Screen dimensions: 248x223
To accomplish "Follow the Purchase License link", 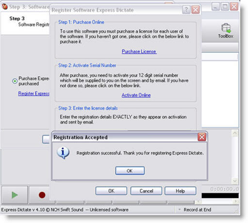I will coord(139,51).
